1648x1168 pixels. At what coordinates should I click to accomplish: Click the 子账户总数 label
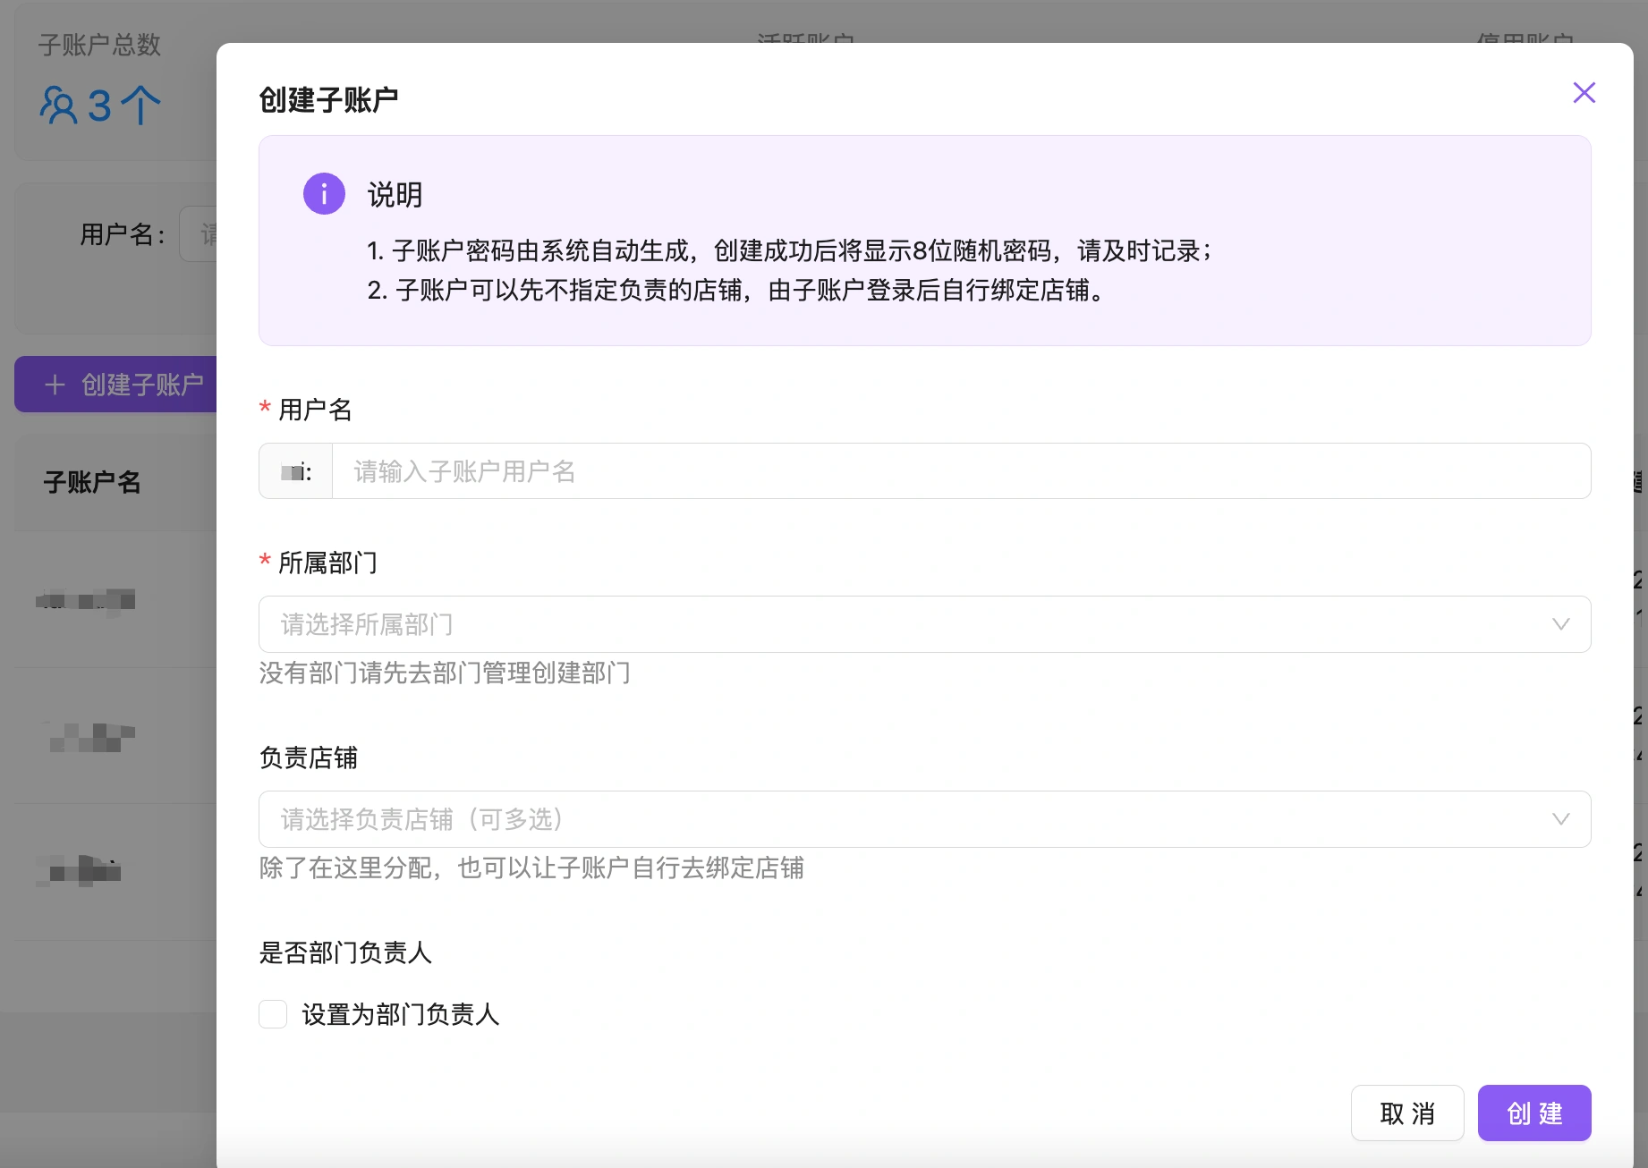point(99,45)
